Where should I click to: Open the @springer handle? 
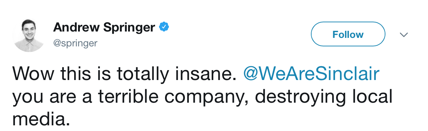(x=75, y=43)
